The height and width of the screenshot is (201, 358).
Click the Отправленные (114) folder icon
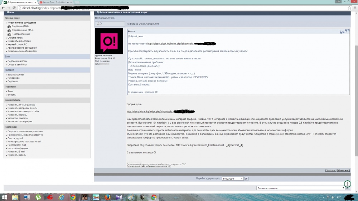coord(9,30)
